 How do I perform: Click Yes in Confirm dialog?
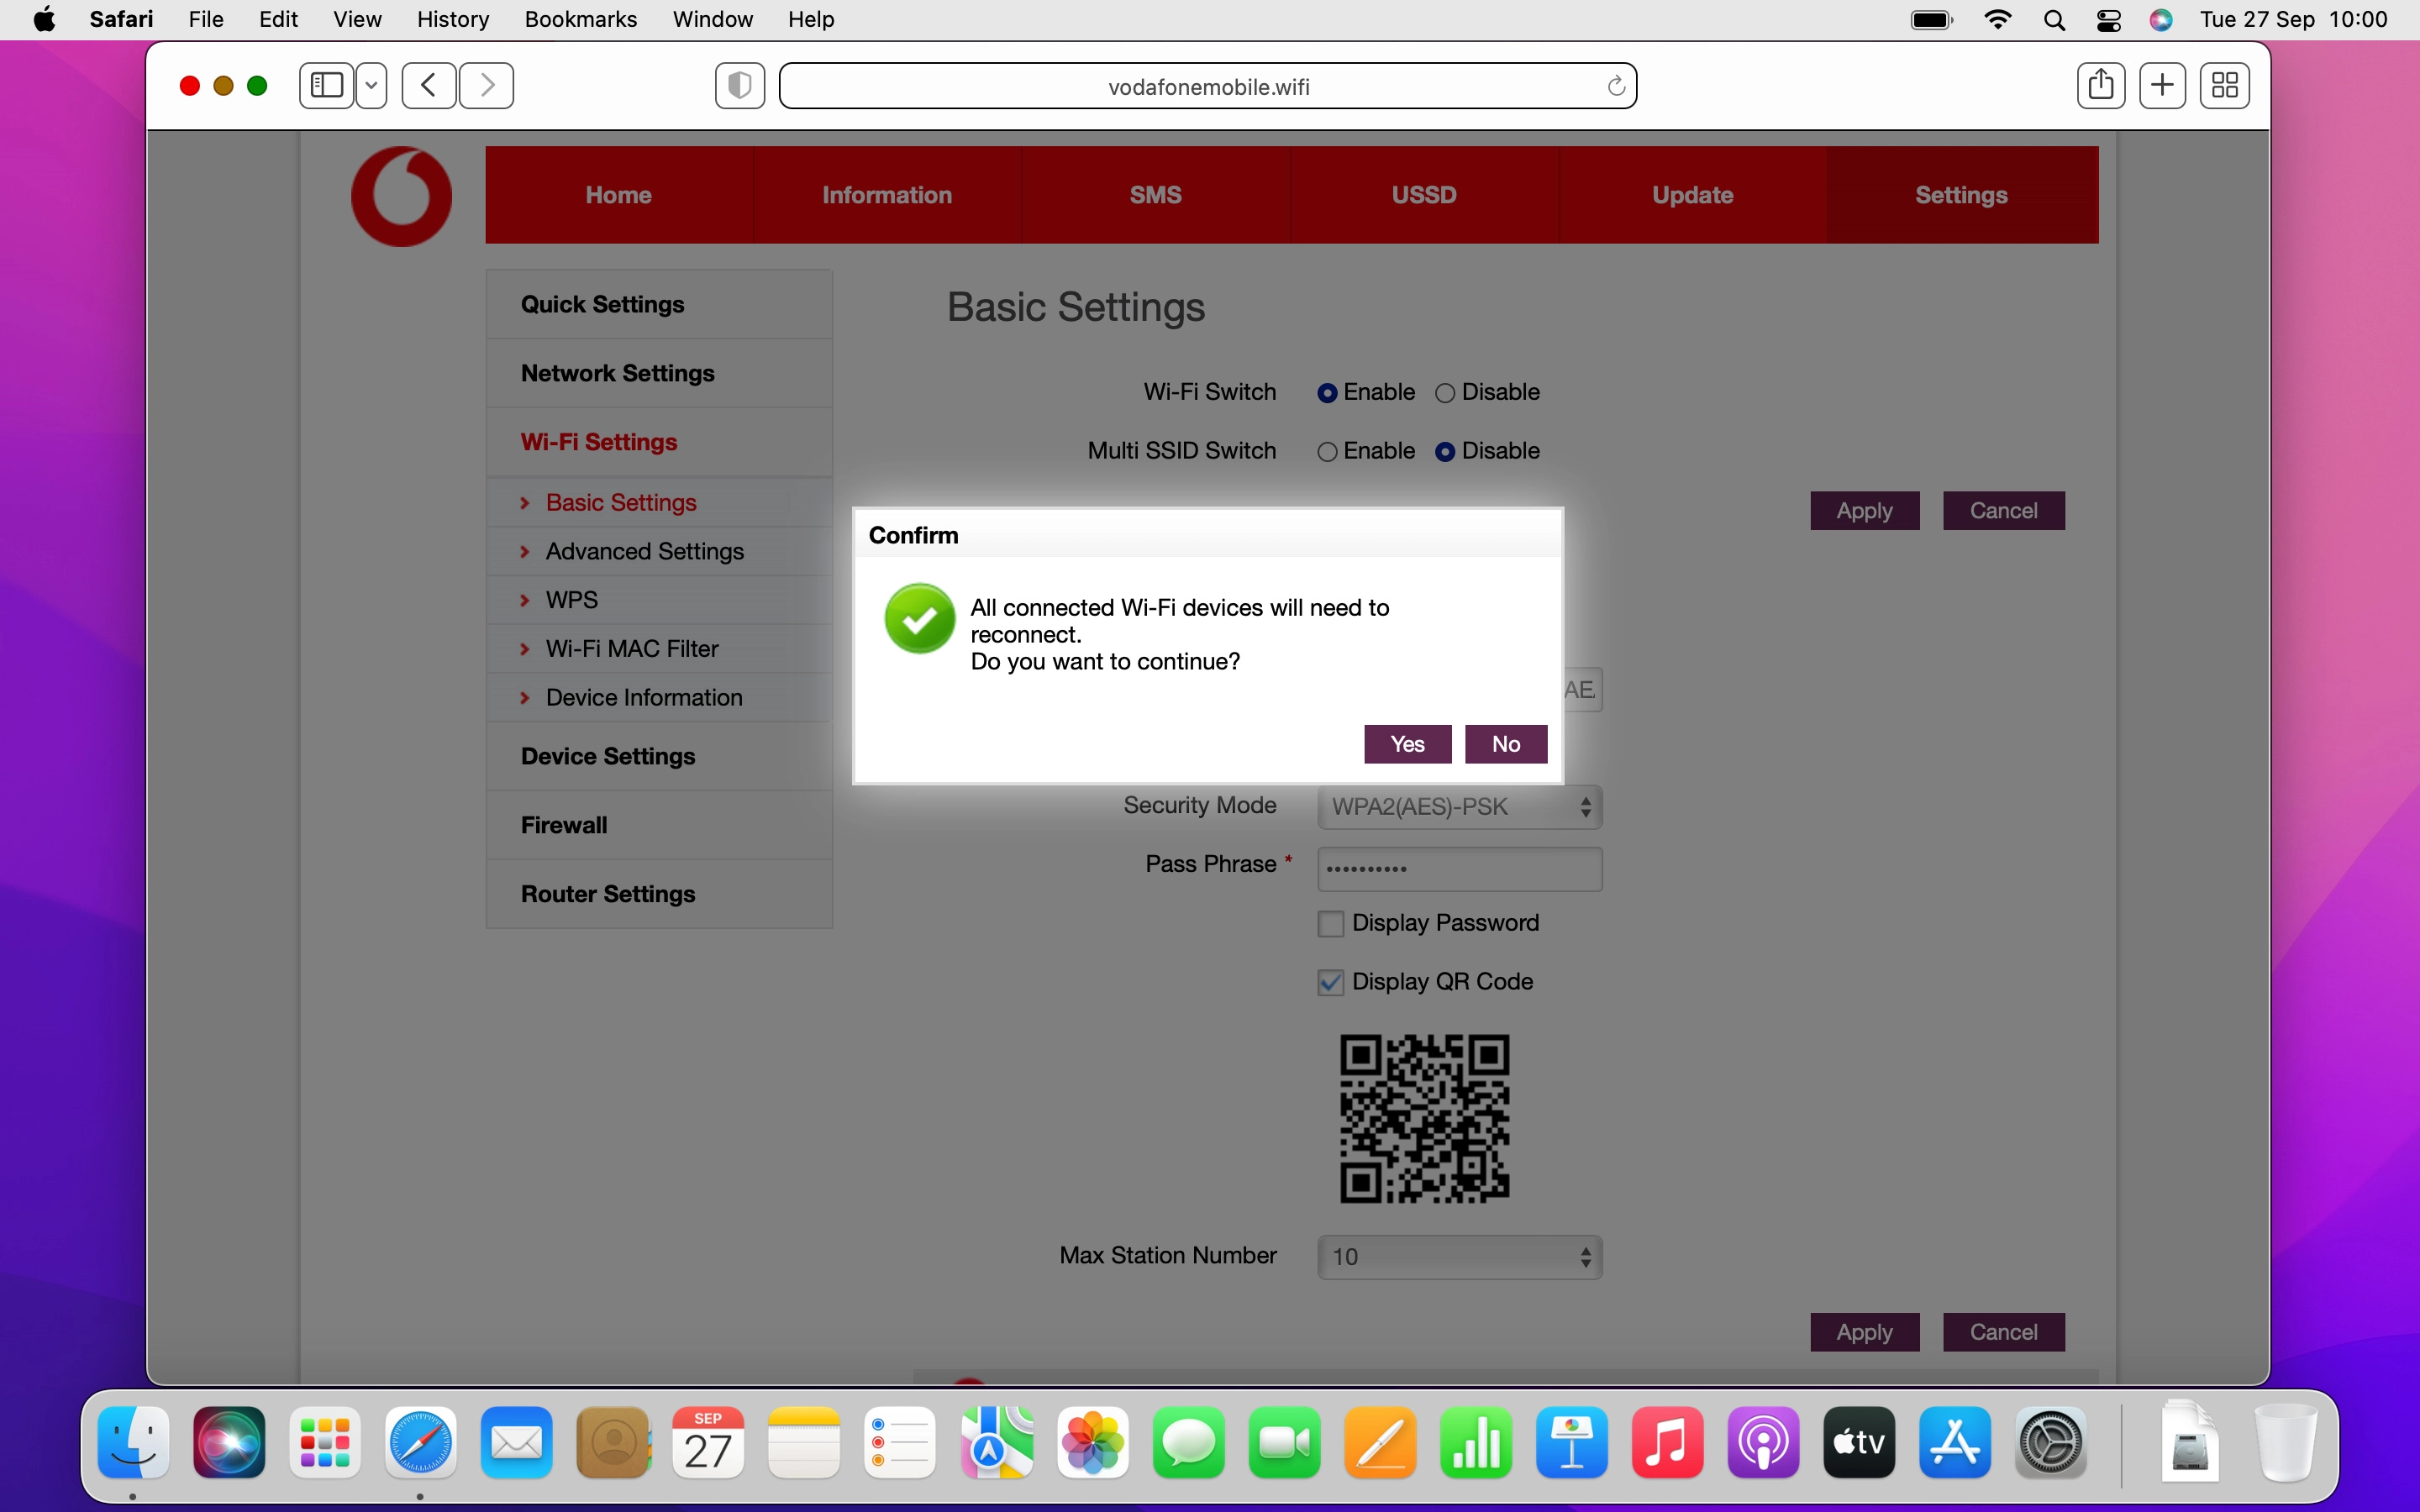[x=1407, y=744]
